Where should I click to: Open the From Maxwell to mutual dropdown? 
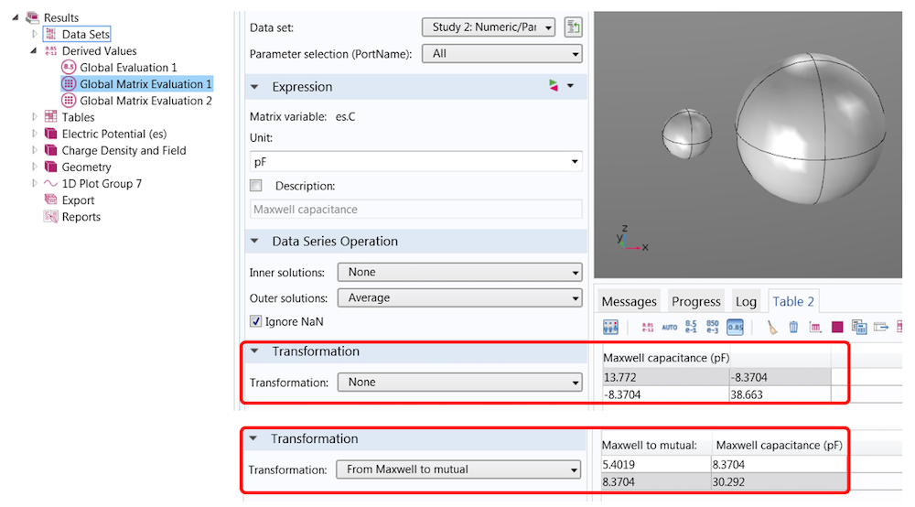(x=458, y=469)
